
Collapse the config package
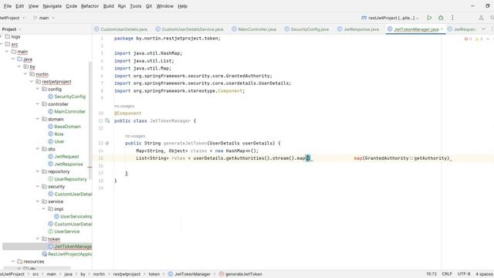(38, 90)
